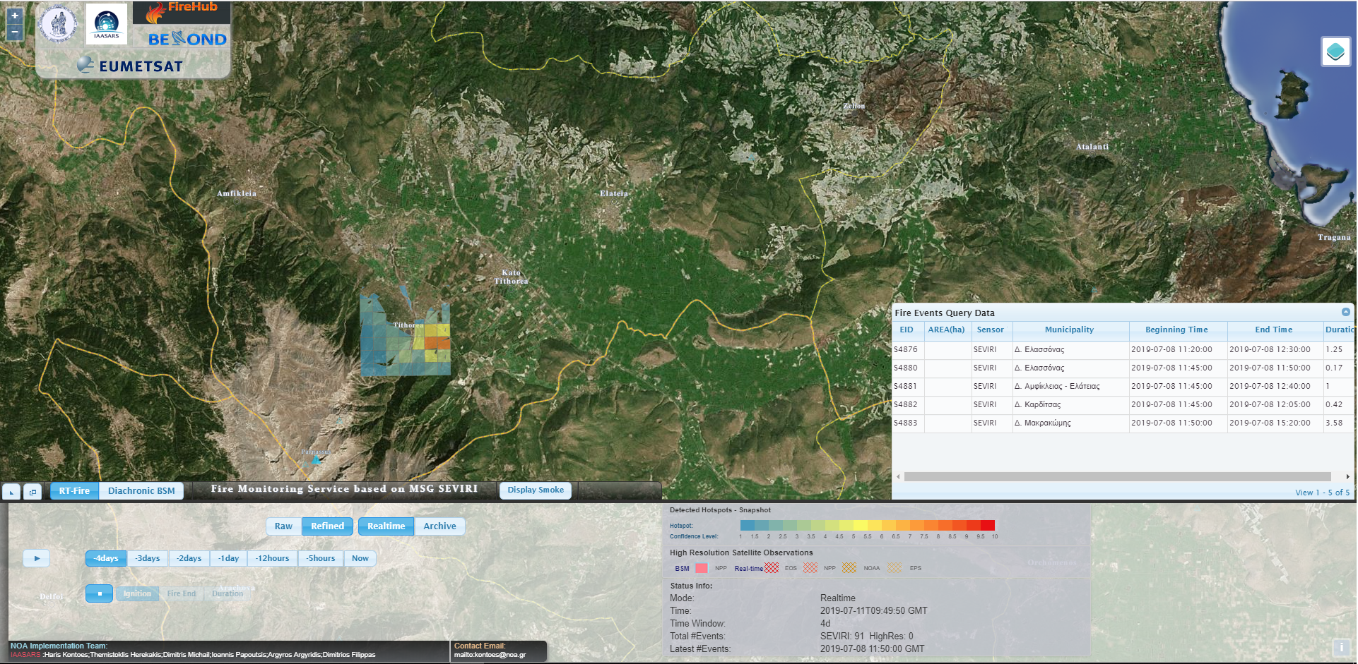
Task: Switch to the Diachronic BSM tab
Action: click(141, 491)
